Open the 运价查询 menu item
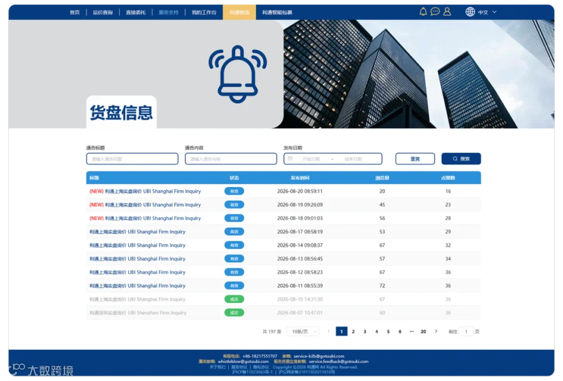This screenshot has width=563, height=381. [103, 13]
